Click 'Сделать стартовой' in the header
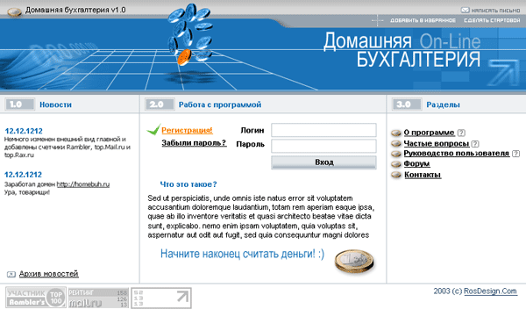This screenshot has height=331, width=526. click(492, 20)
